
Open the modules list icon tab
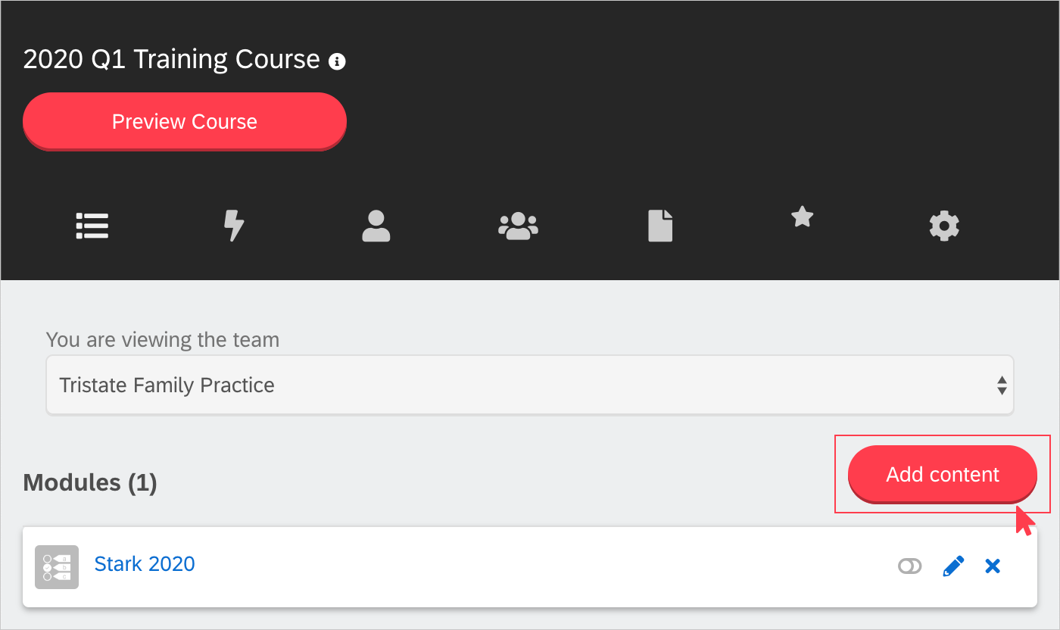(x=92, y=226)
